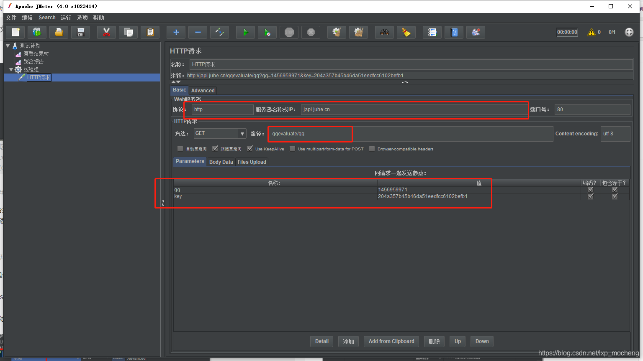This screenshot has height=361, width=643.
Task: Open the 编辑 menu
Action: pyautogui.click(x=28, y=18)
